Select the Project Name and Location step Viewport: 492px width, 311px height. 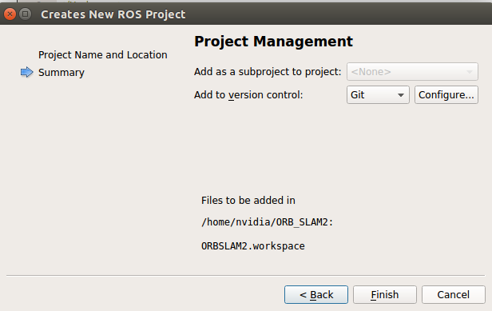click(102, 55)
